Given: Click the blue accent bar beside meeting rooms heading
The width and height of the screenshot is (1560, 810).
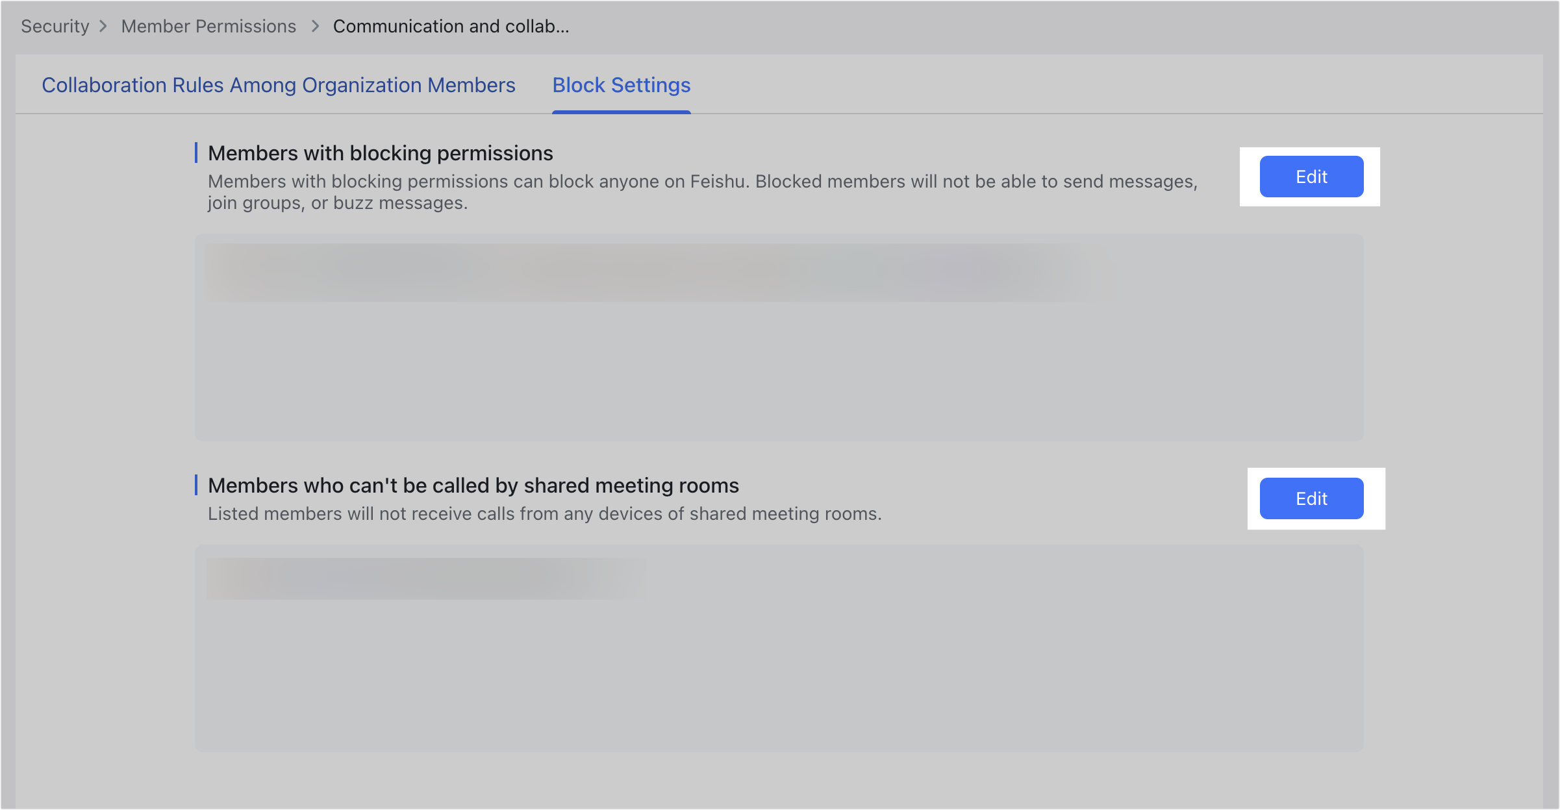Looking at the screenshot, I should point(197,485).
